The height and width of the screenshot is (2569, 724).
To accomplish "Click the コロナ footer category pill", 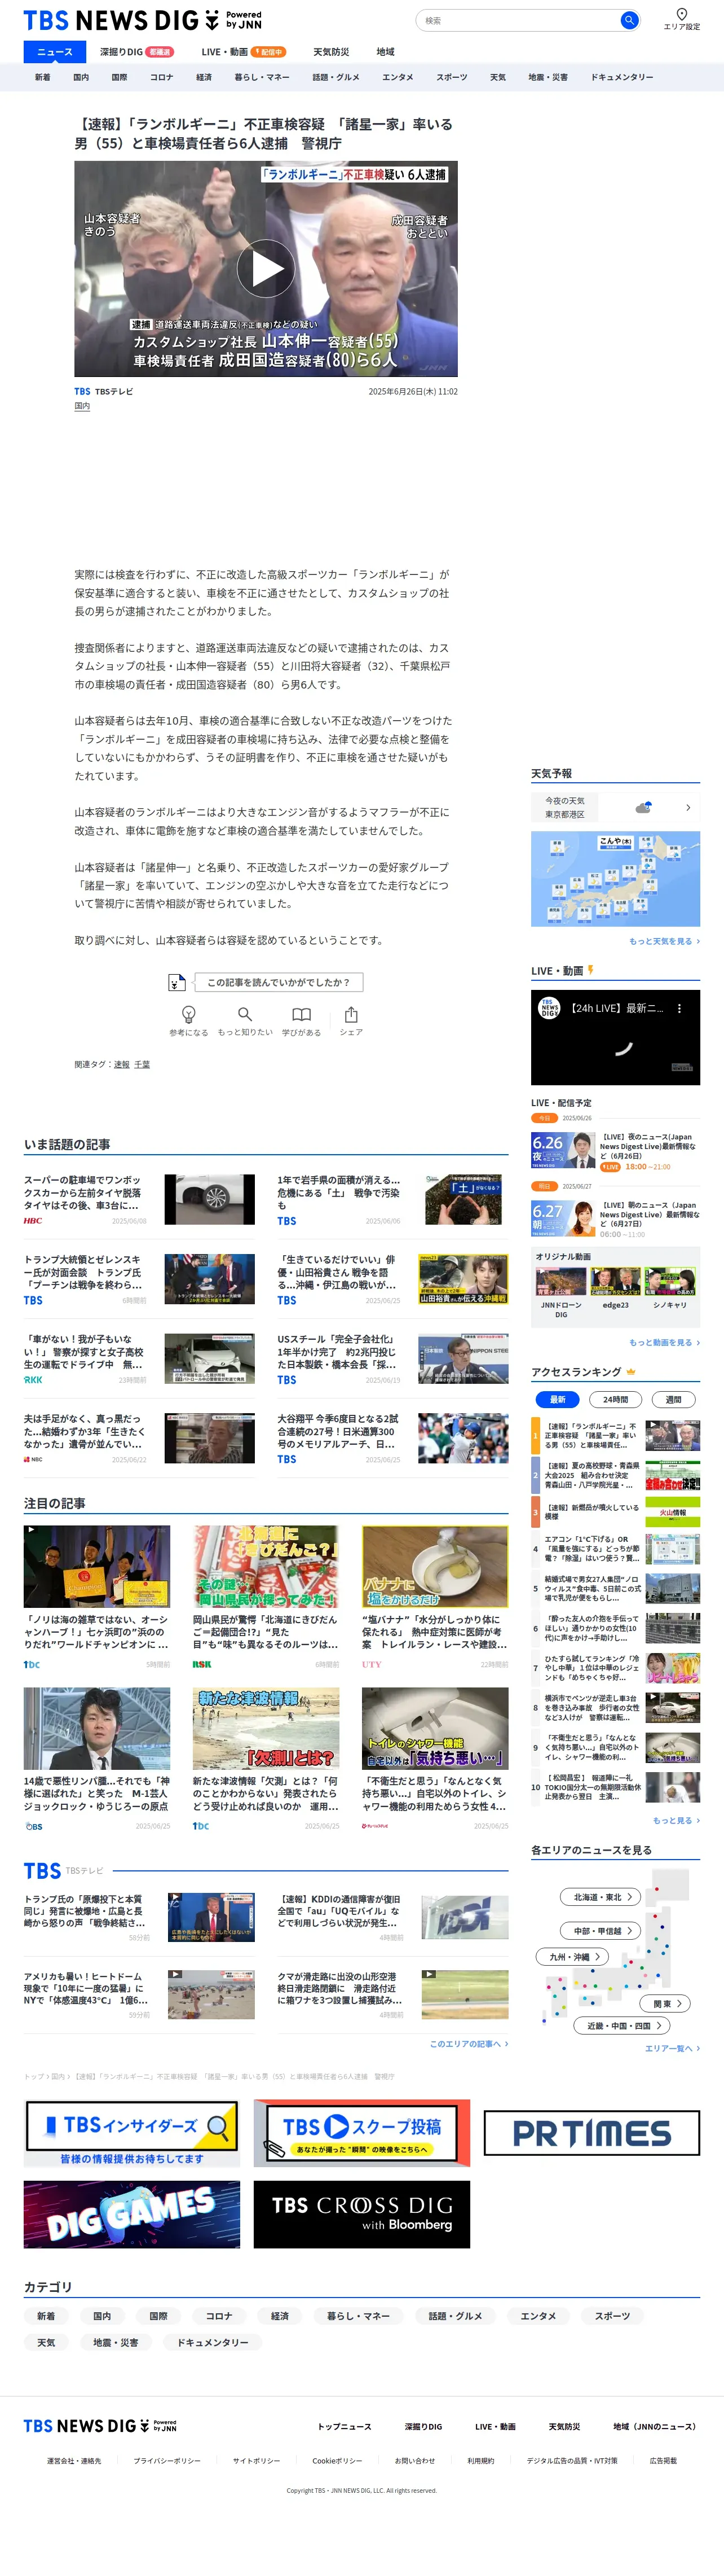I will [x=218, y=2316].
